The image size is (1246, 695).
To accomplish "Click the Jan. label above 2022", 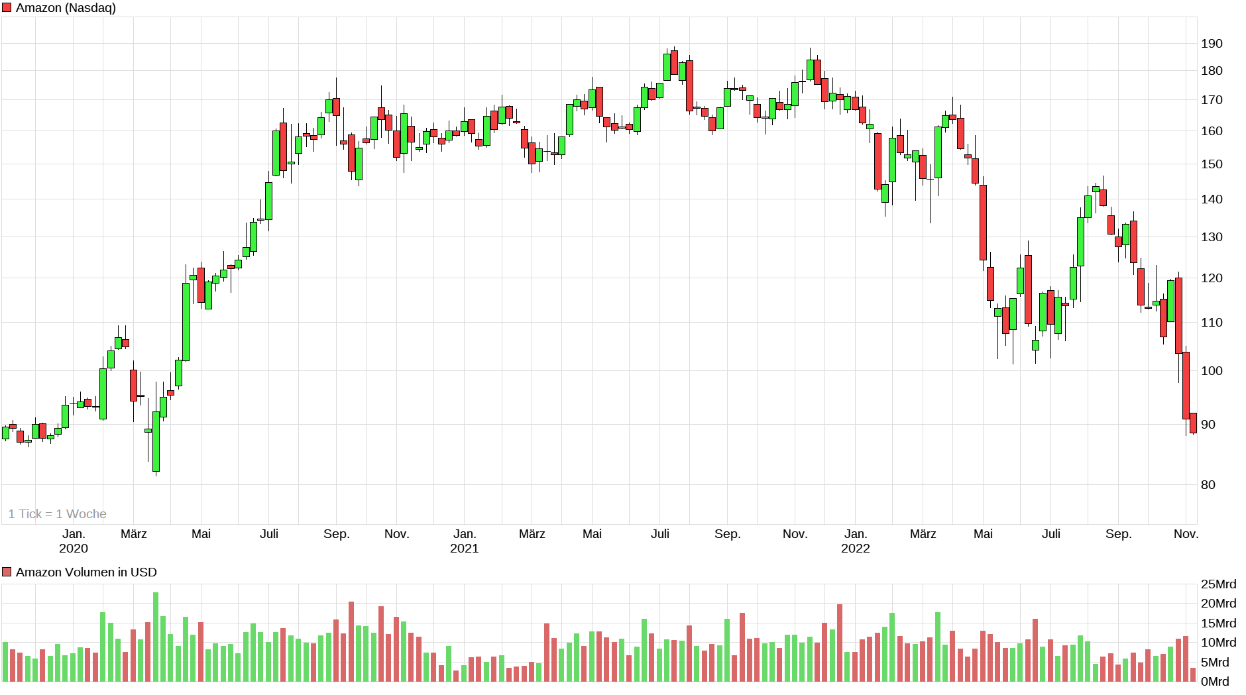I will pos(856,534).
